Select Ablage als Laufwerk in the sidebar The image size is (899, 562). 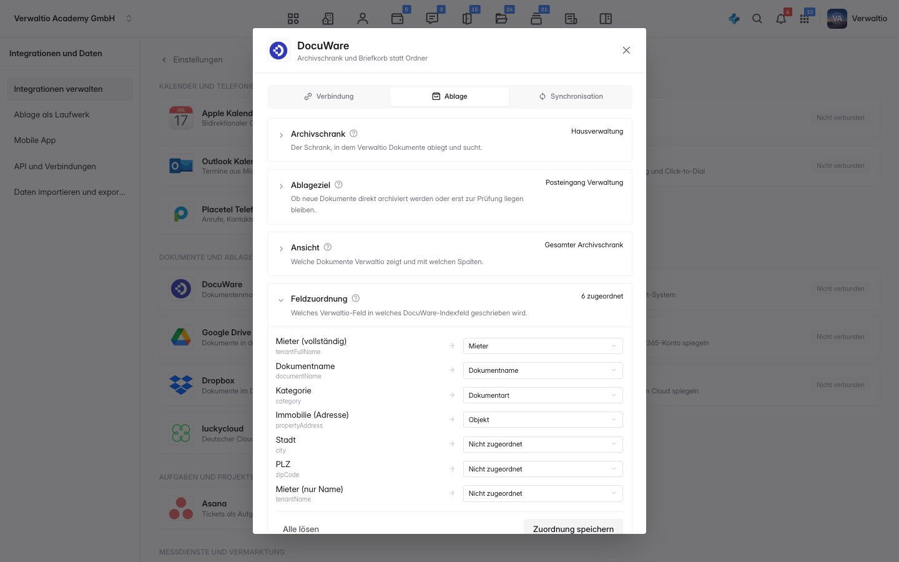[70, 114]
